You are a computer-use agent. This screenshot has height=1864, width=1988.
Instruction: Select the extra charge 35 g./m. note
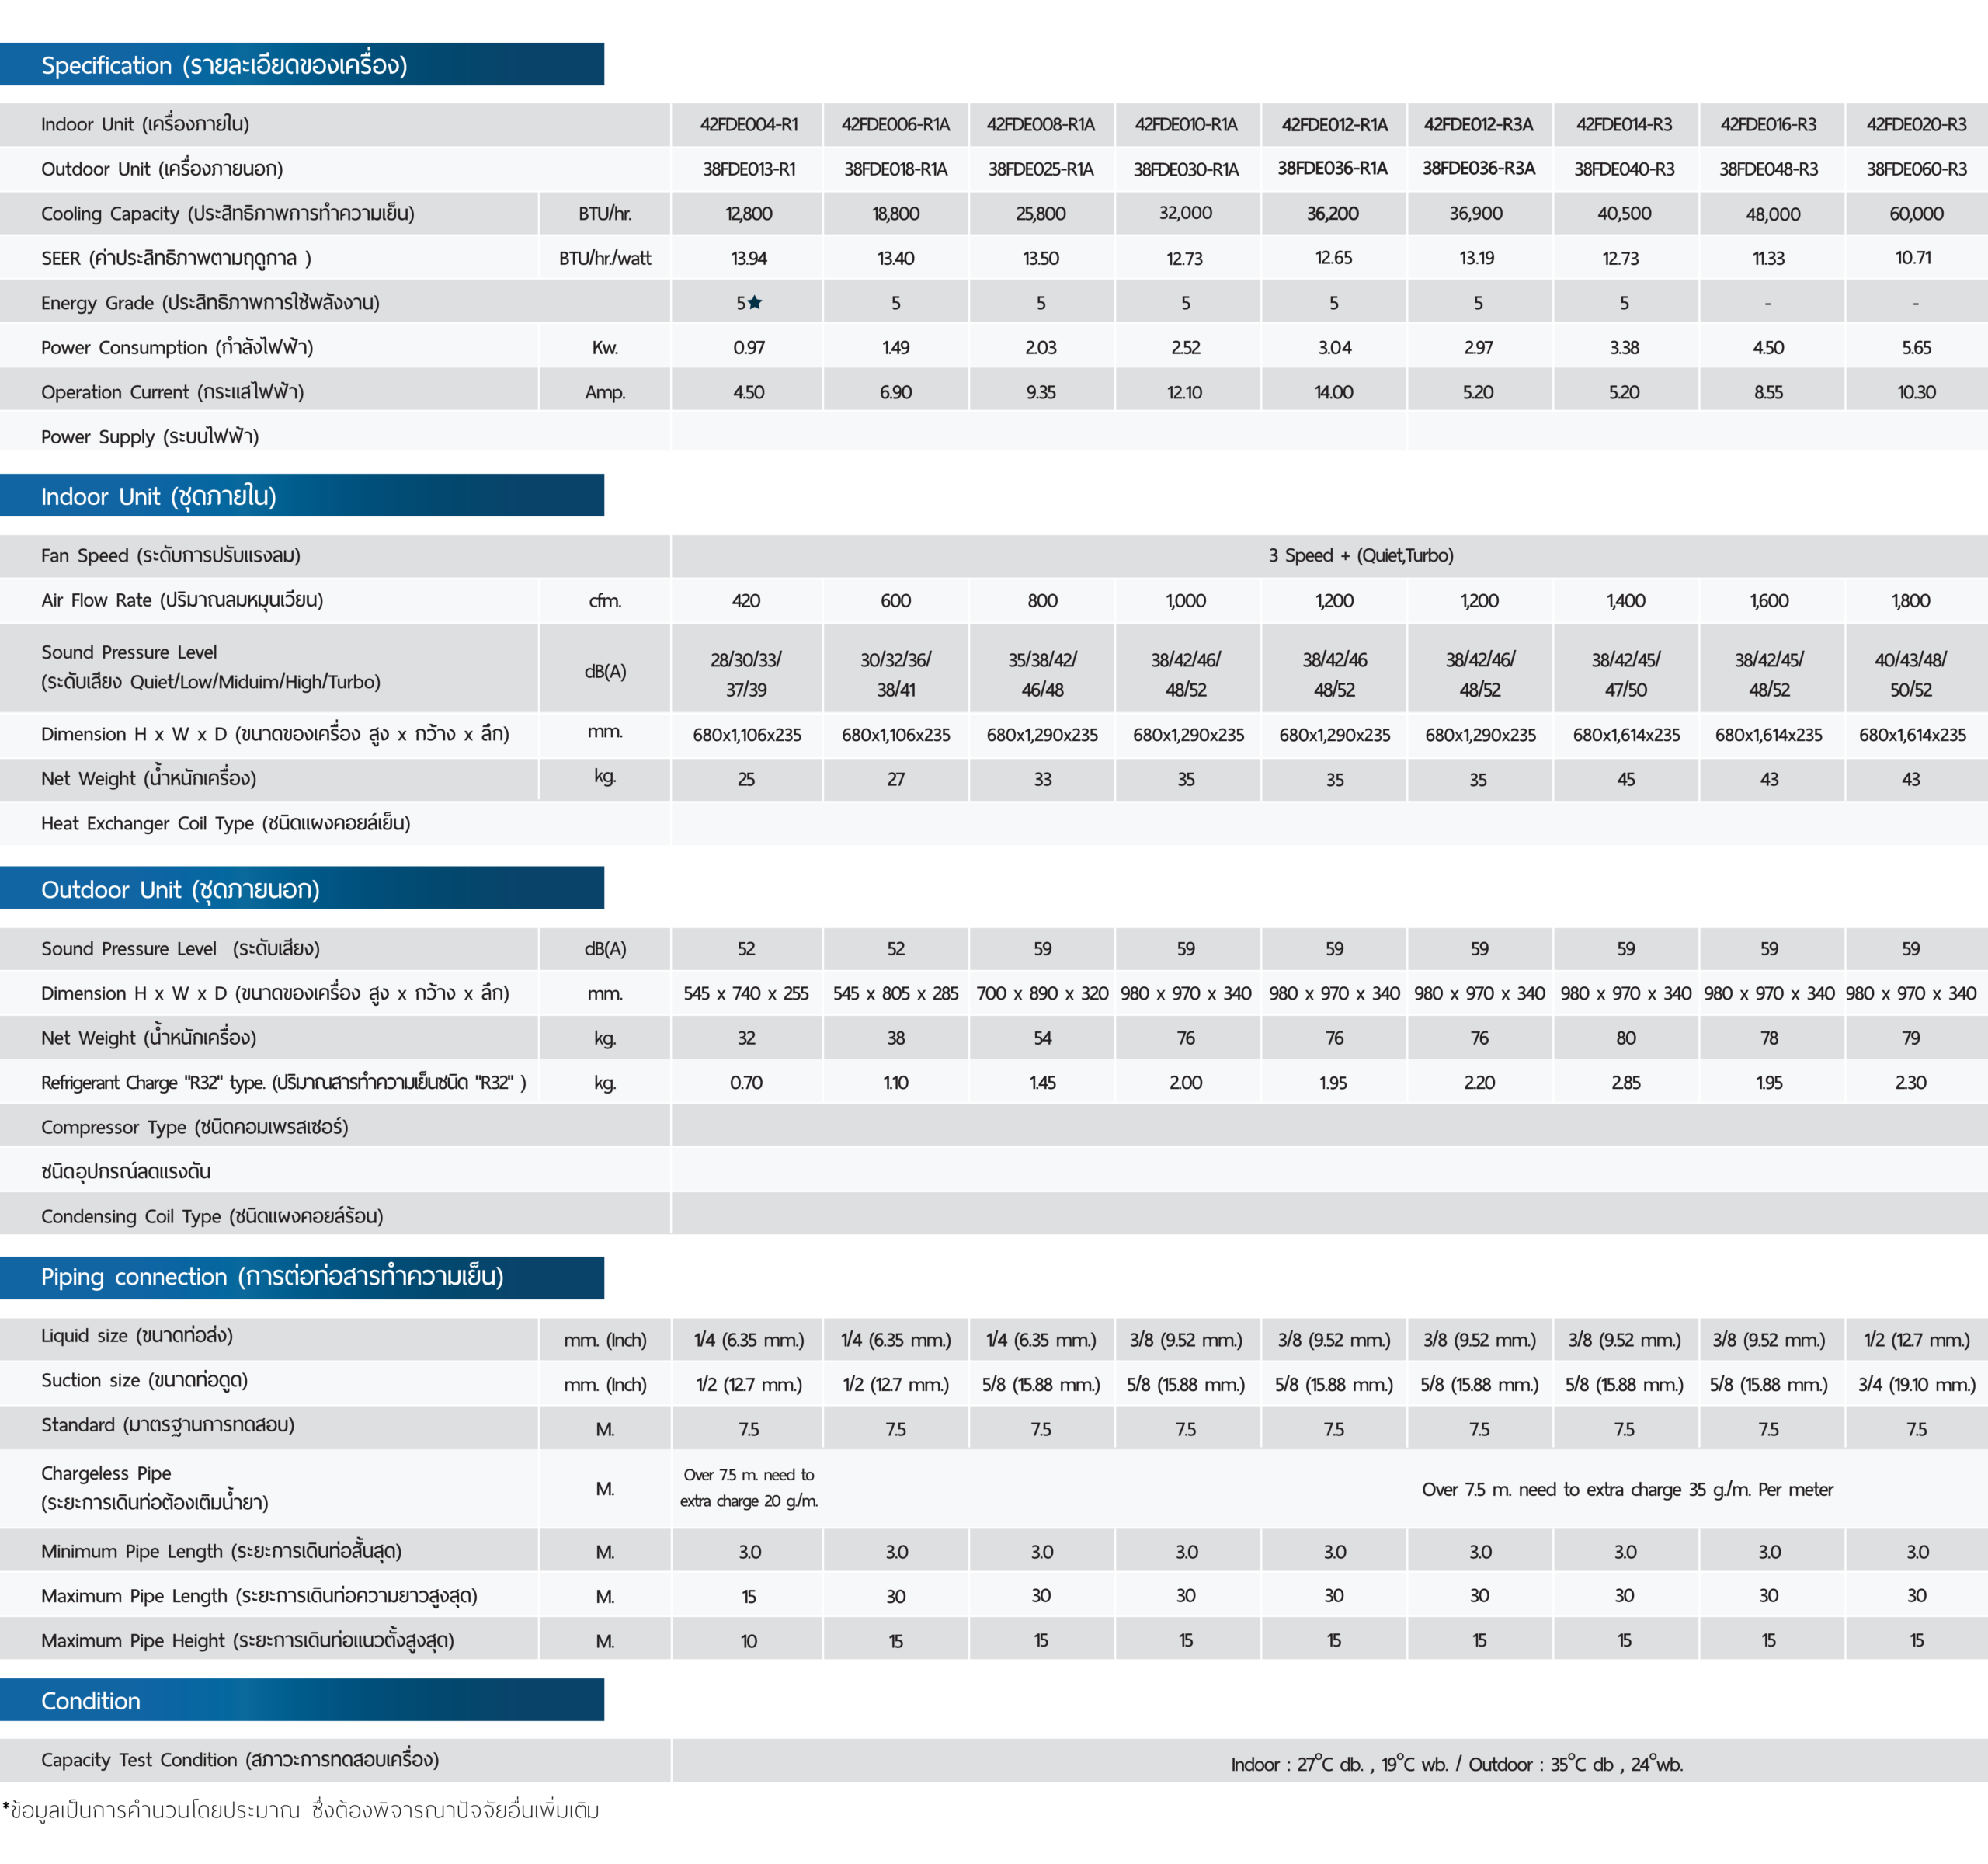[x=1626, y=1489]
